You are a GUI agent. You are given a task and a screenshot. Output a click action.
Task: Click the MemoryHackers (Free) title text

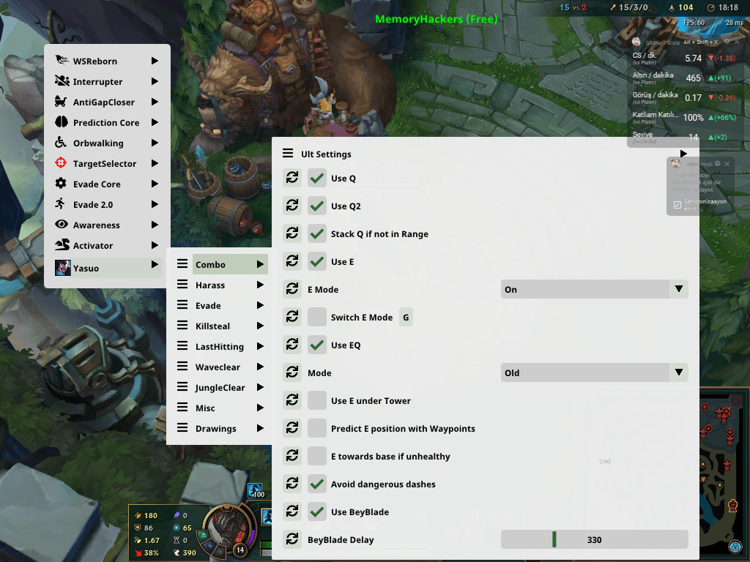click(x=437, y=19)
